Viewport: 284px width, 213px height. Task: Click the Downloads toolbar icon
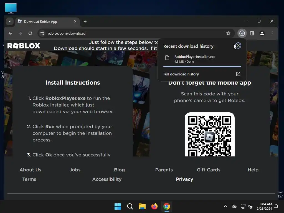tap(242, 33)
